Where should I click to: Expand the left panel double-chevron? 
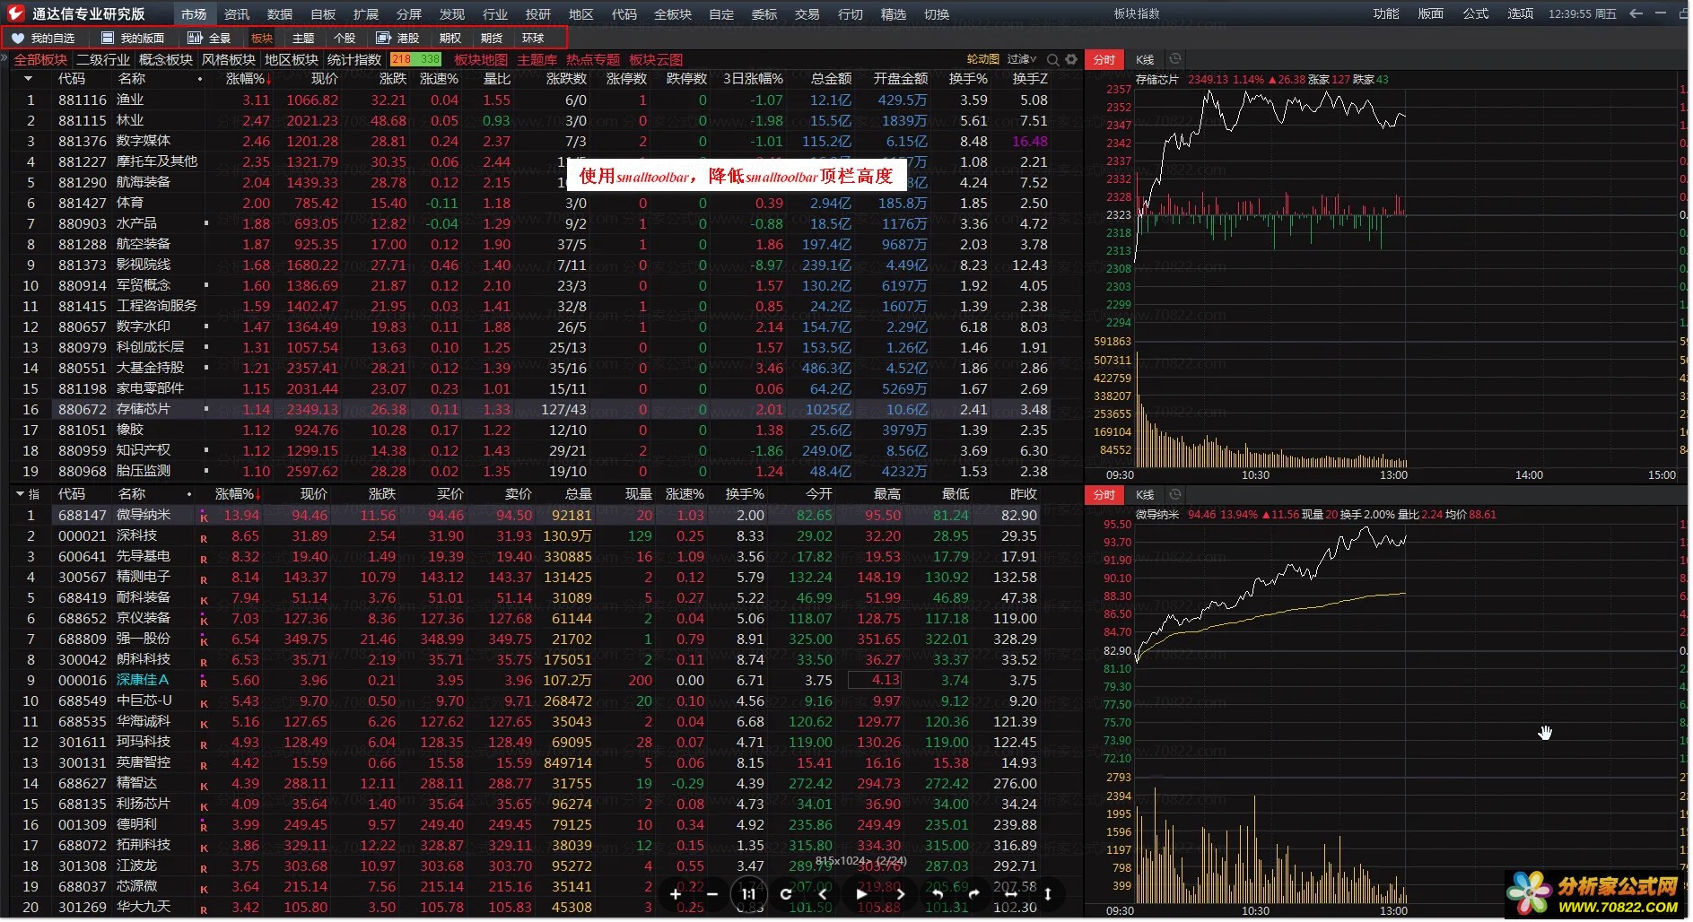[x=4, y=59]
